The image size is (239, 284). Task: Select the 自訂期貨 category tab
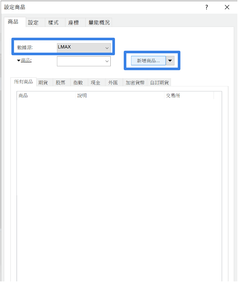click(159, 83)
